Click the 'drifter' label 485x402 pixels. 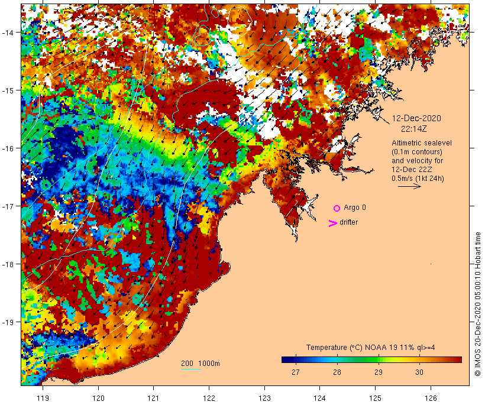pyautogui.click(x=348, y=222)
